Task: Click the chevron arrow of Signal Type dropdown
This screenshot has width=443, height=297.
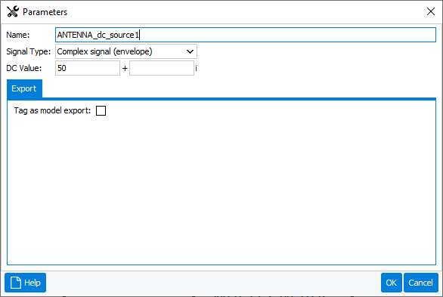Action: 191,51
